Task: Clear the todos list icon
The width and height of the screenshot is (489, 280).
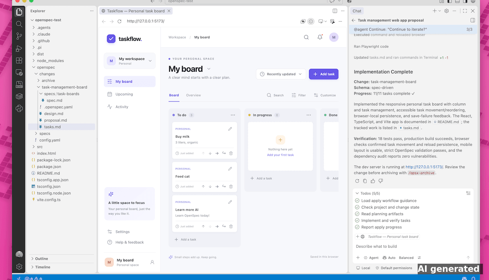Action: (468, 193)
